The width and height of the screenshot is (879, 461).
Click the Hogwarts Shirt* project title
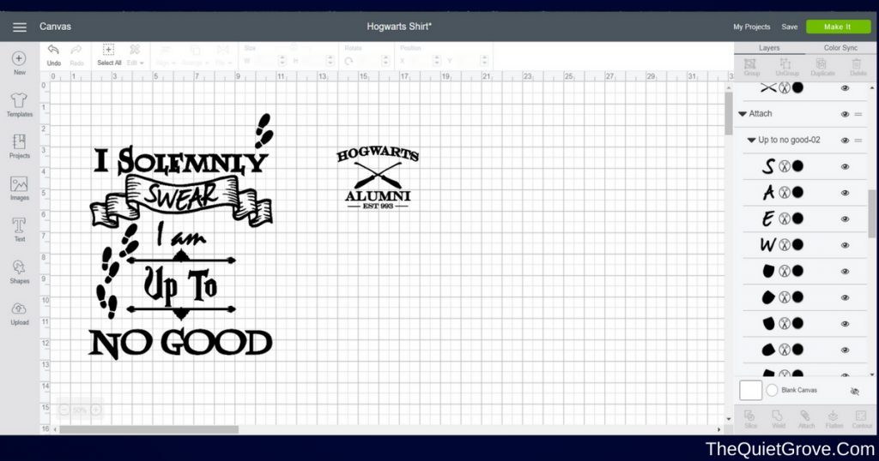coord(399,27)
